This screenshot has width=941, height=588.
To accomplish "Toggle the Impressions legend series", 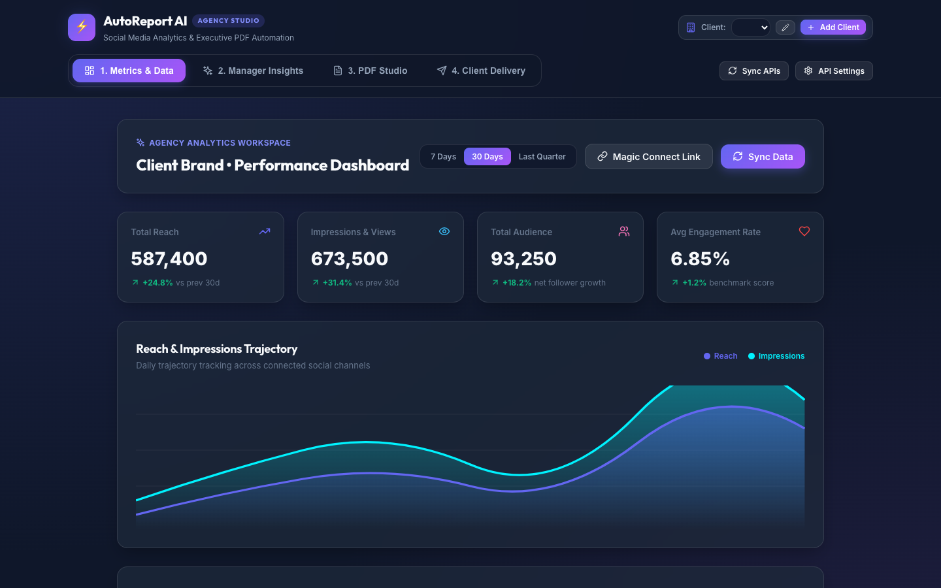I will [x=776, y=356].
